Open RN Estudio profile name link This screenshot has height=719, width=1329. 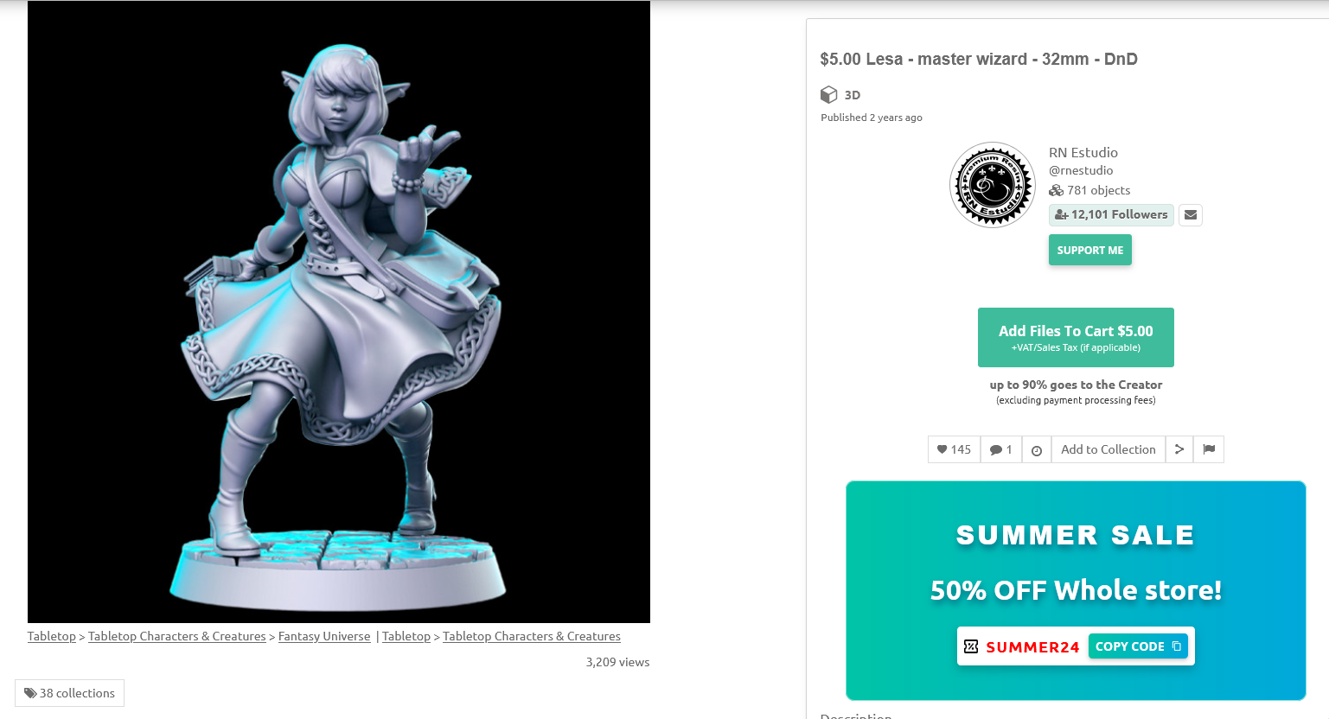(1083, 153)
